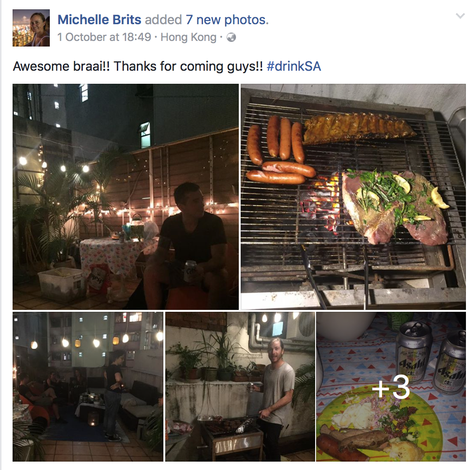Click the steak with herbs and lemon
Viewport: 472px width, 470px height.
[x=394, y=206]
